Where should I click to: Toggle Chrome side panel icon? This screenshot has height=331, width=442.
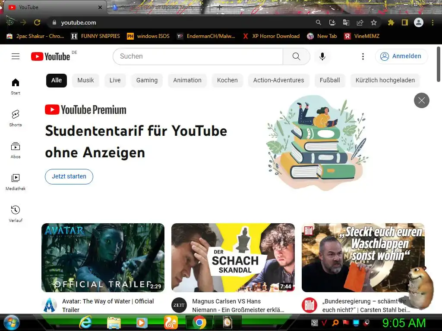405,22
